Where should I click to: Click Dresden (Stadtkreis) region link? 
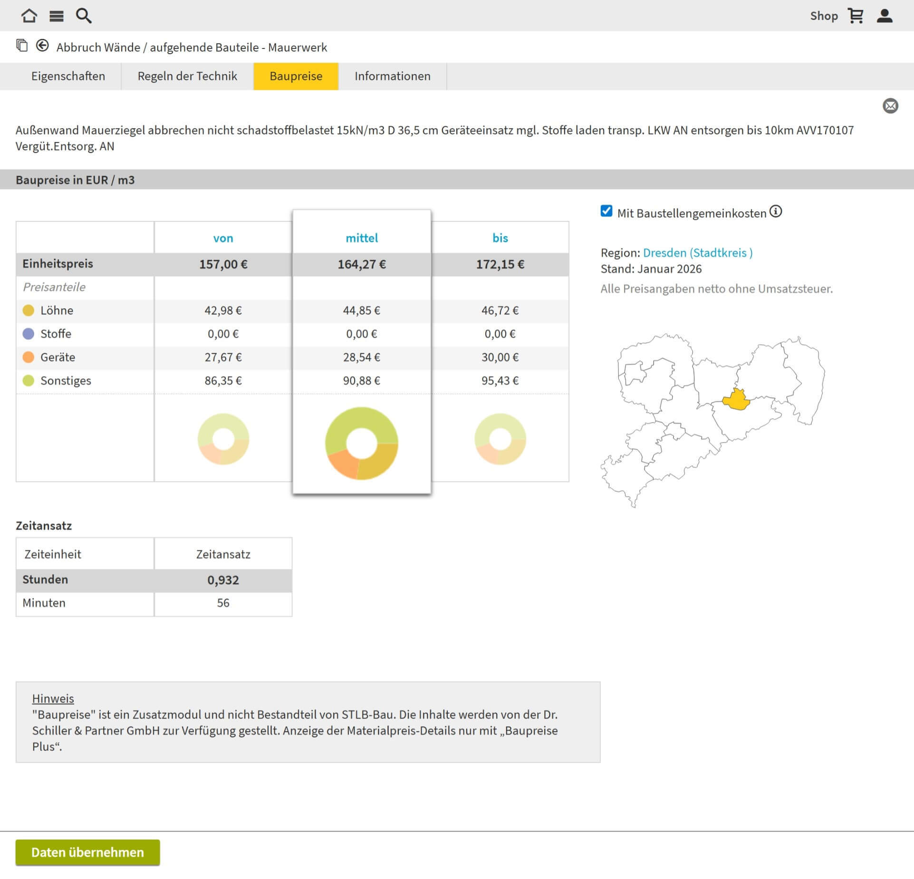tap(697, 253)
